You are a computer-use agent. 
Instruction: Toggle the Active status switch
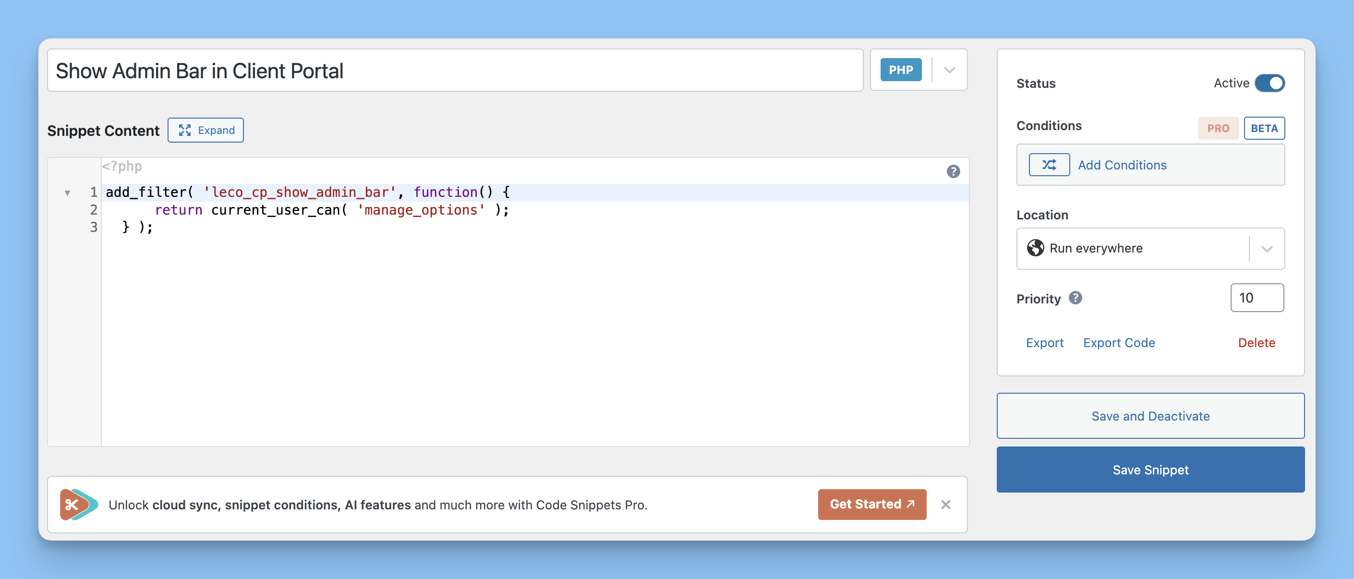[1269, 83]
